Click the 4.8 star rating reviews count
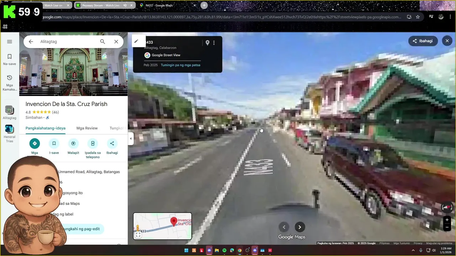456x256 pixels. (55, 112)
